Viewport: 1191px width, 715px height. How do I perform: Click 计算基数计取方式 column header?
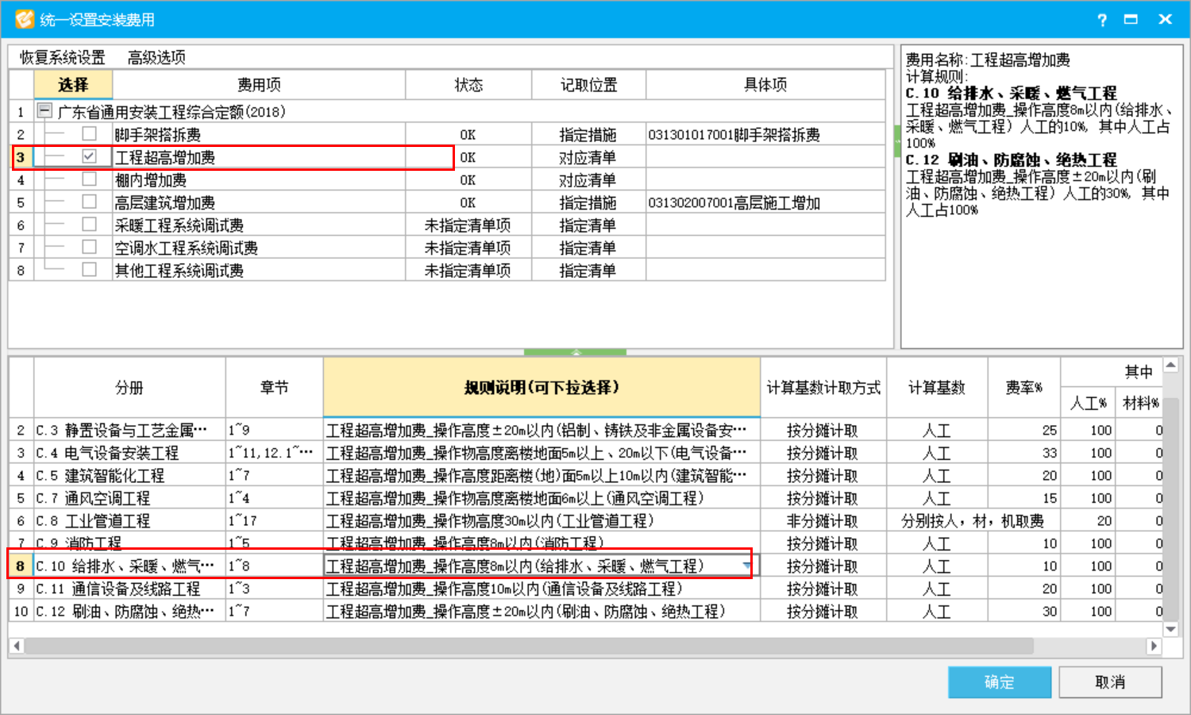click(x=823, y=387)
